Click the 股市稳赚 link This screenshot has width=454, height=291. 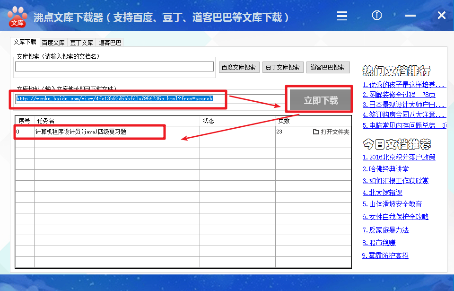pyautogui.click(x=379, y=243)
